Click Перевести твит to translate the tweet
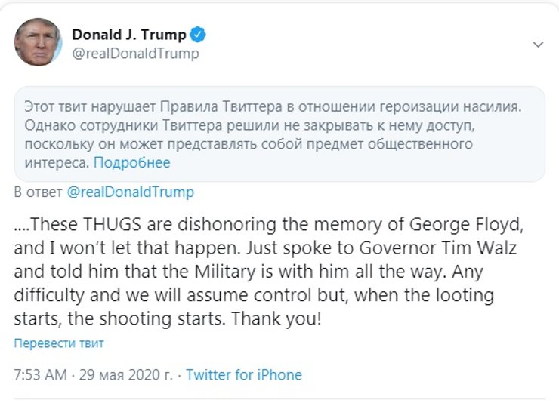The height and width of the screenshot is (403, 559). [59, 343]
